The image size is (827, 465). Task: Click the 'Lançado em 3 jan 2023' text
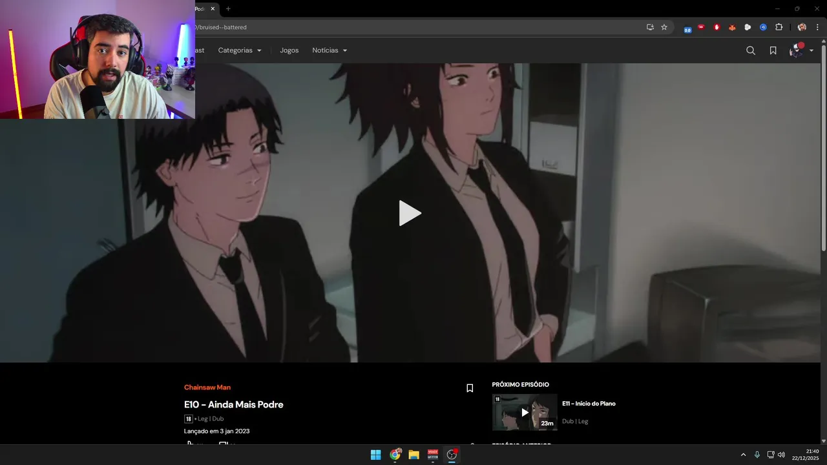(216, 431)
